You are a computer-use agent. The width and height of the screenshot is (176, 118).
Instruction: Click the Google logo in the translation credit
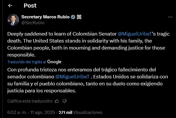pos(54,62)
